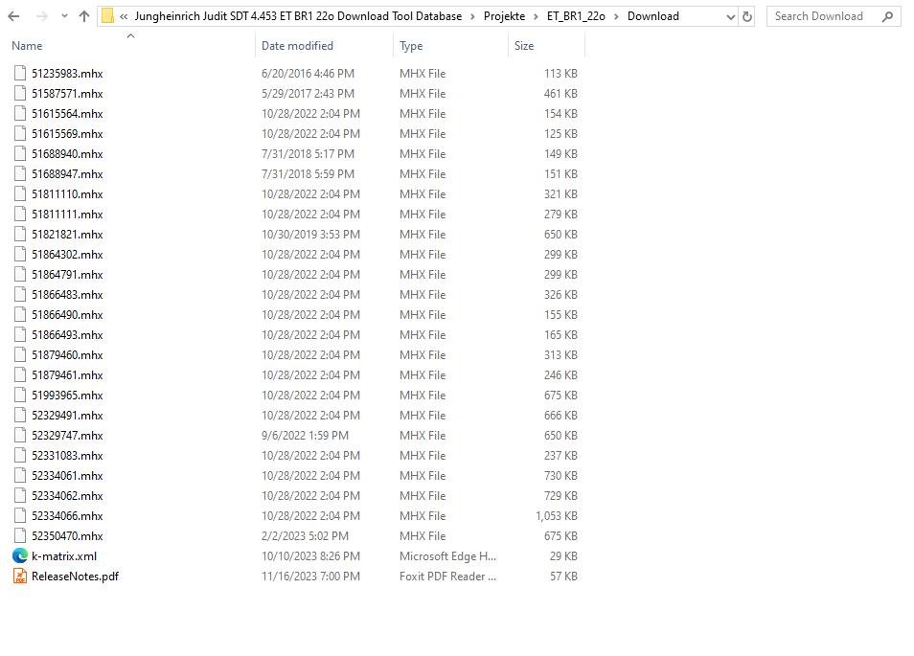Click date 11/16/2023 7:00 PM
Image resolution: width=914 pixels, height=656 pixels.
pyautogui.click(x=310, y=577)
